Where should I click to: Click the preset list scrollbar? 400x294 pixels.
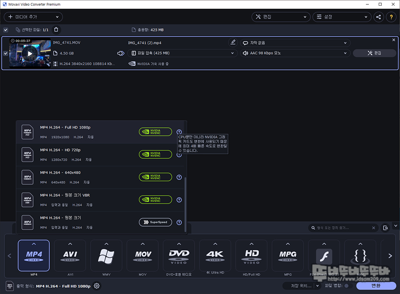[x=185, y=204]
